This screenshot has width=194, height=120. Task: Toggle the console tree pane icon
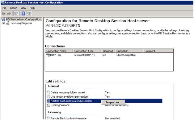pos(16,14)
